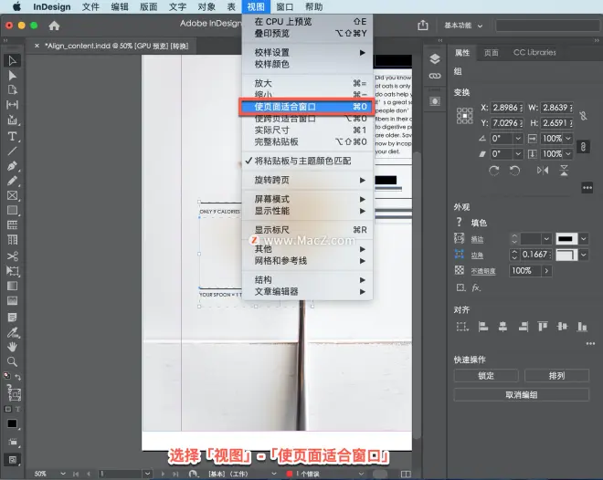This screenshot has width=603, height=480.
Task: Click the stroke color black swatch
Action: (566, 239)
